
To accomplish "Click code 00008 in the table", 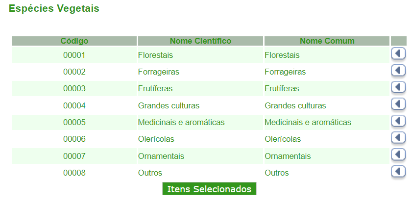I will tap(74, 173).
